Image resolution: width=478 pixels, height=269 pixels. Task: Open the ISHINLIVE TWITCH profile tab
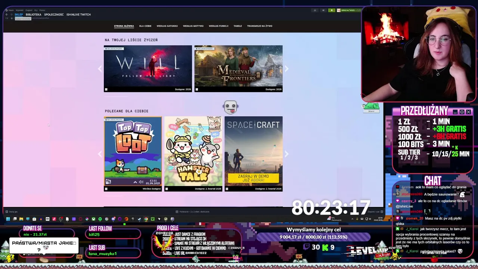pyautogui.click(x=78, y=15)
